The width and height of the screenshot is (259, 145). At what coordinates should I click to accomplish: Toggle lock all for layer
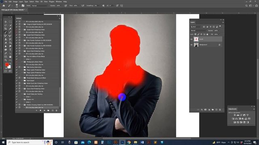coord(207,34)
